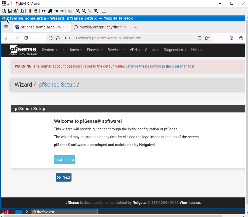Toggle Firefox reader view icon
248x217 pixels.
tap(199, 38)
